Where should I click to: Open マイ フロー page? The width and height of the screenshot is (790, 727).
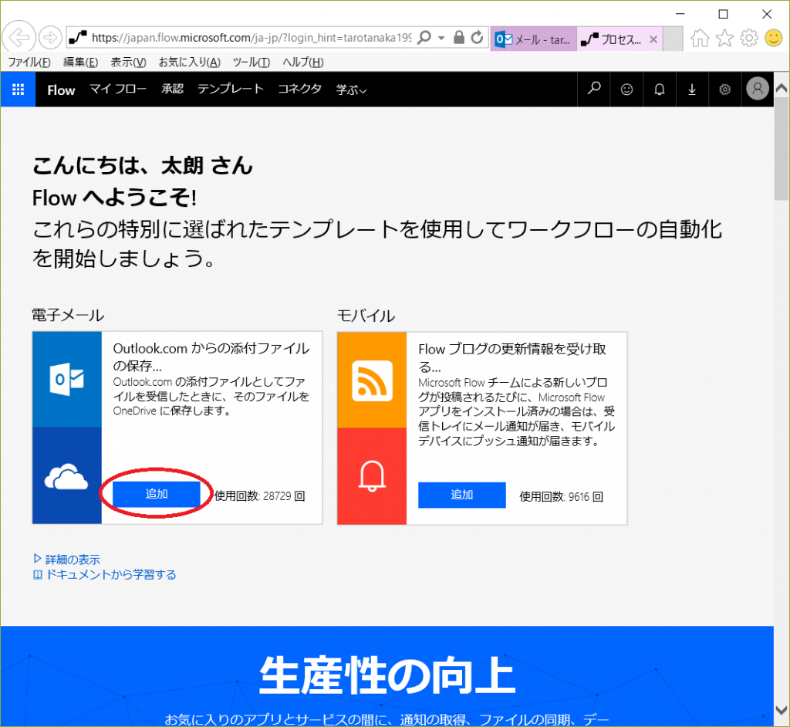(118, 90)
